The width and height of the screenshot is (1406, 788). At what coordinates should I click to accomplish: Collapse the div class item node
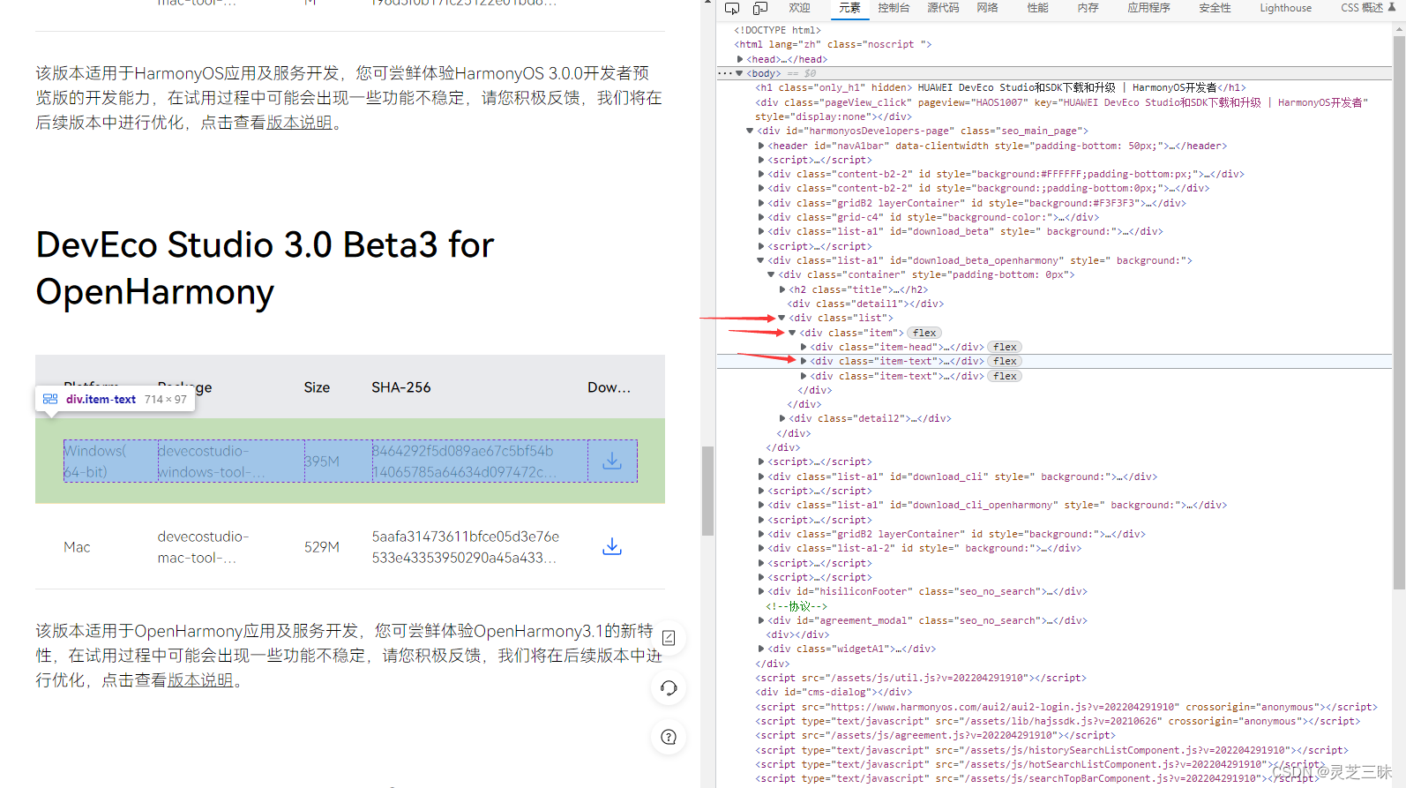pos(792,333)
